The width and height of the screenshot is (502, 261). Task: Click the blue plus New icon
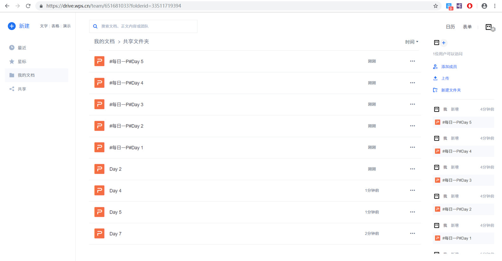[12, 26]
